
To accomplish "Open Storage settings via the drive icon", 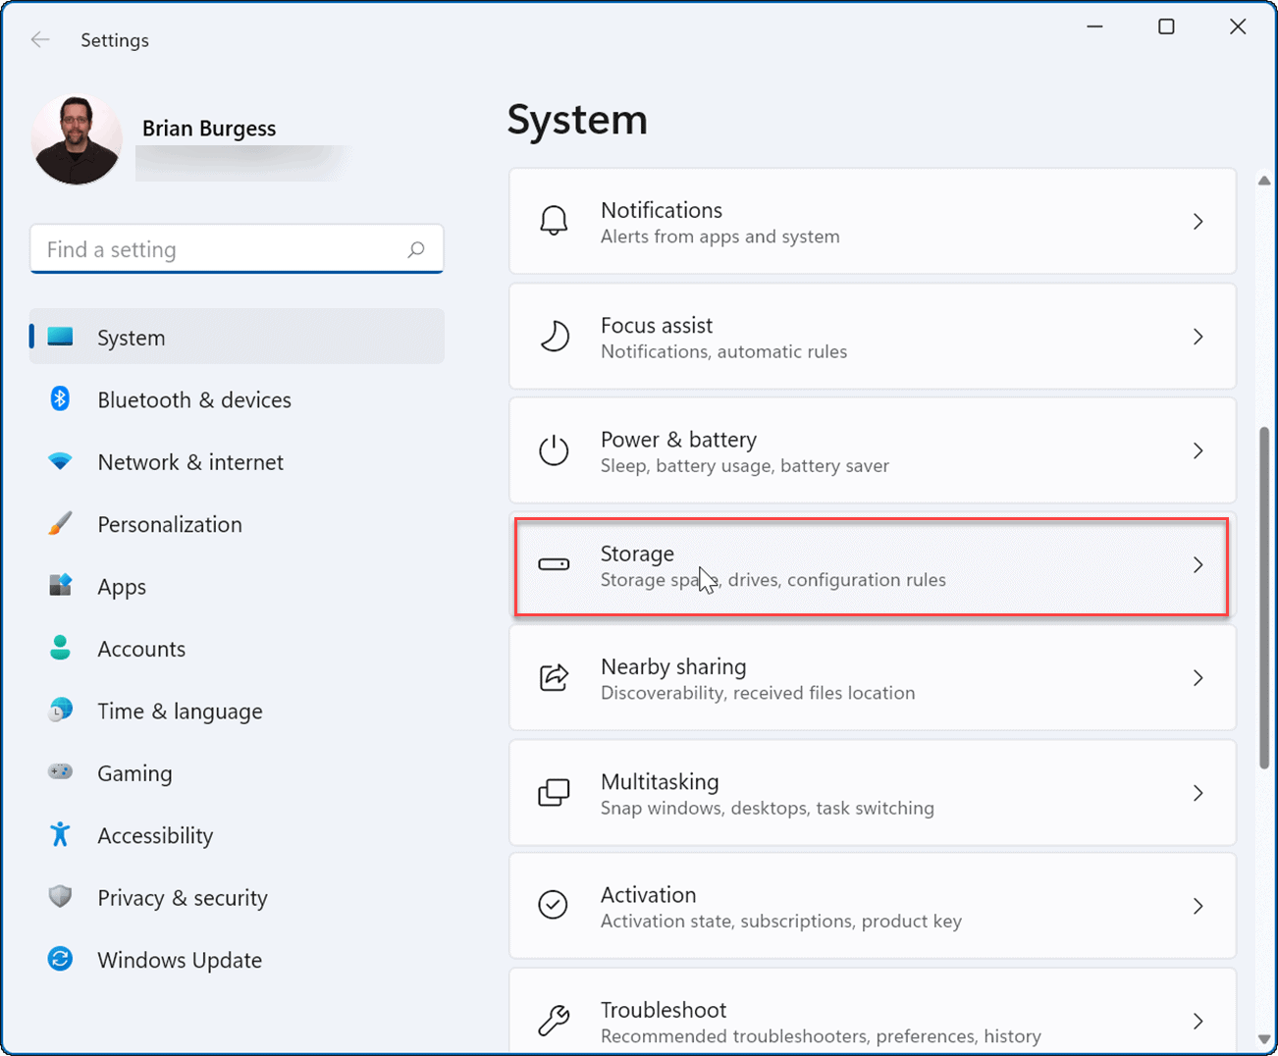I will click(554, 565).
